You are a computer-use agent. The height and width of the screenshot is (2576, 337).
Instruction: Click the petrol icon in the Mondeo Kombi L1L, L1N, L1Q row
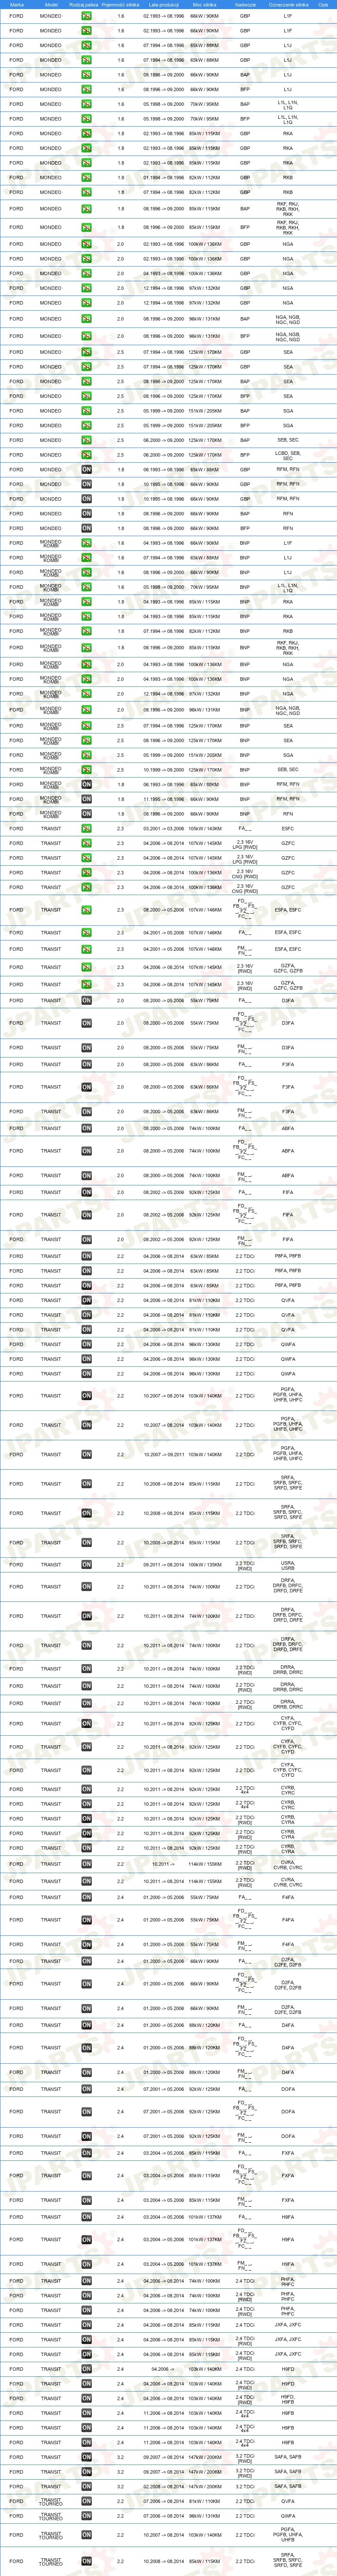pyautogui.click(x=87, y=588)
